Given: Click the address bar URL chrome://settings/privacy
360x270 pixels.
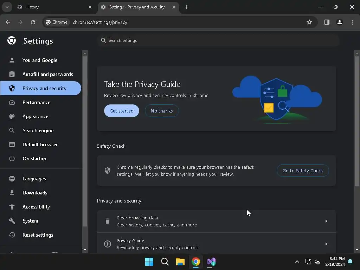Looking at the screenshot, I should coord(100,22).
